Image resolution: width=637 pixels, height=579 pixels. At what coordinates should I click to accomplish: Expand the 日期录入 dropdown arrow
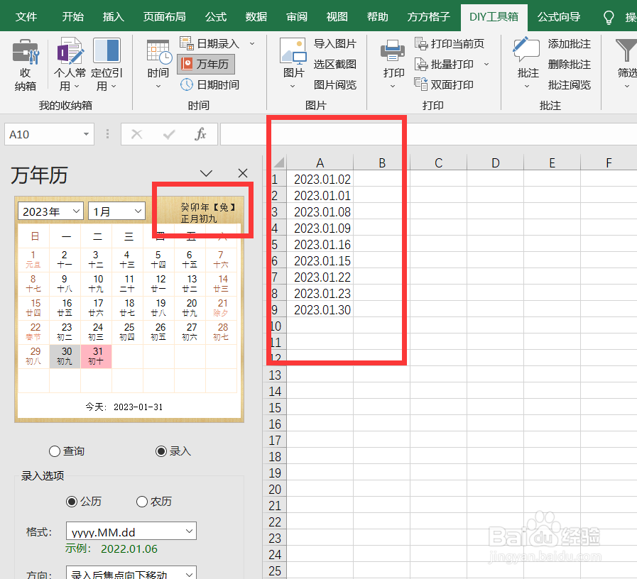click(x=252, y=43)
